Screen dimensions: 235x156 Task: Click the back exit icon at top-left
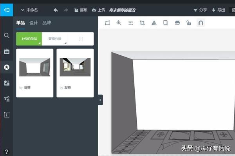6,9
